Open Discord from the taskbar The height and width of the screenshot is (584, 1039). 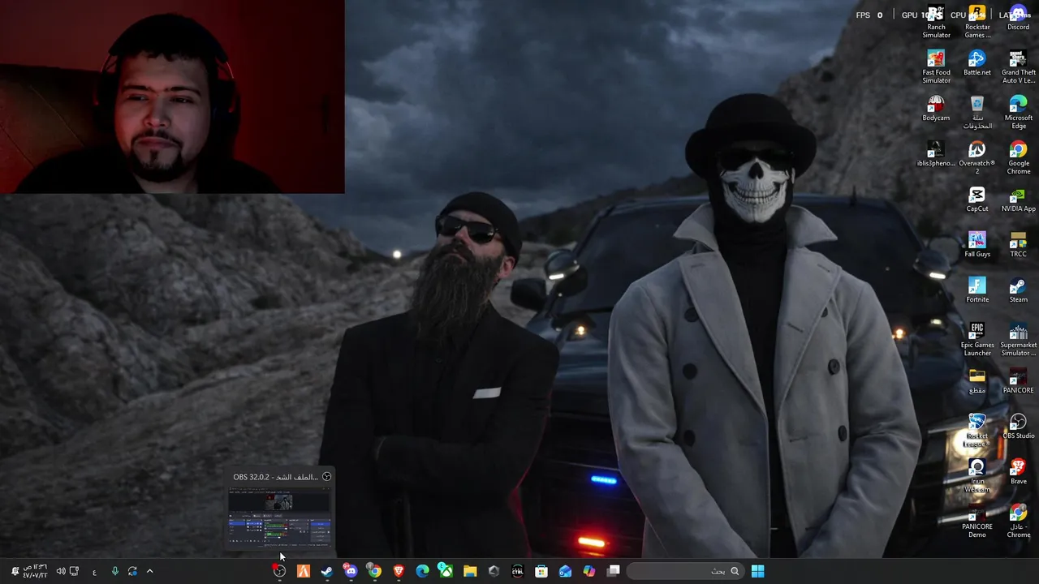(x=351, y=571)
